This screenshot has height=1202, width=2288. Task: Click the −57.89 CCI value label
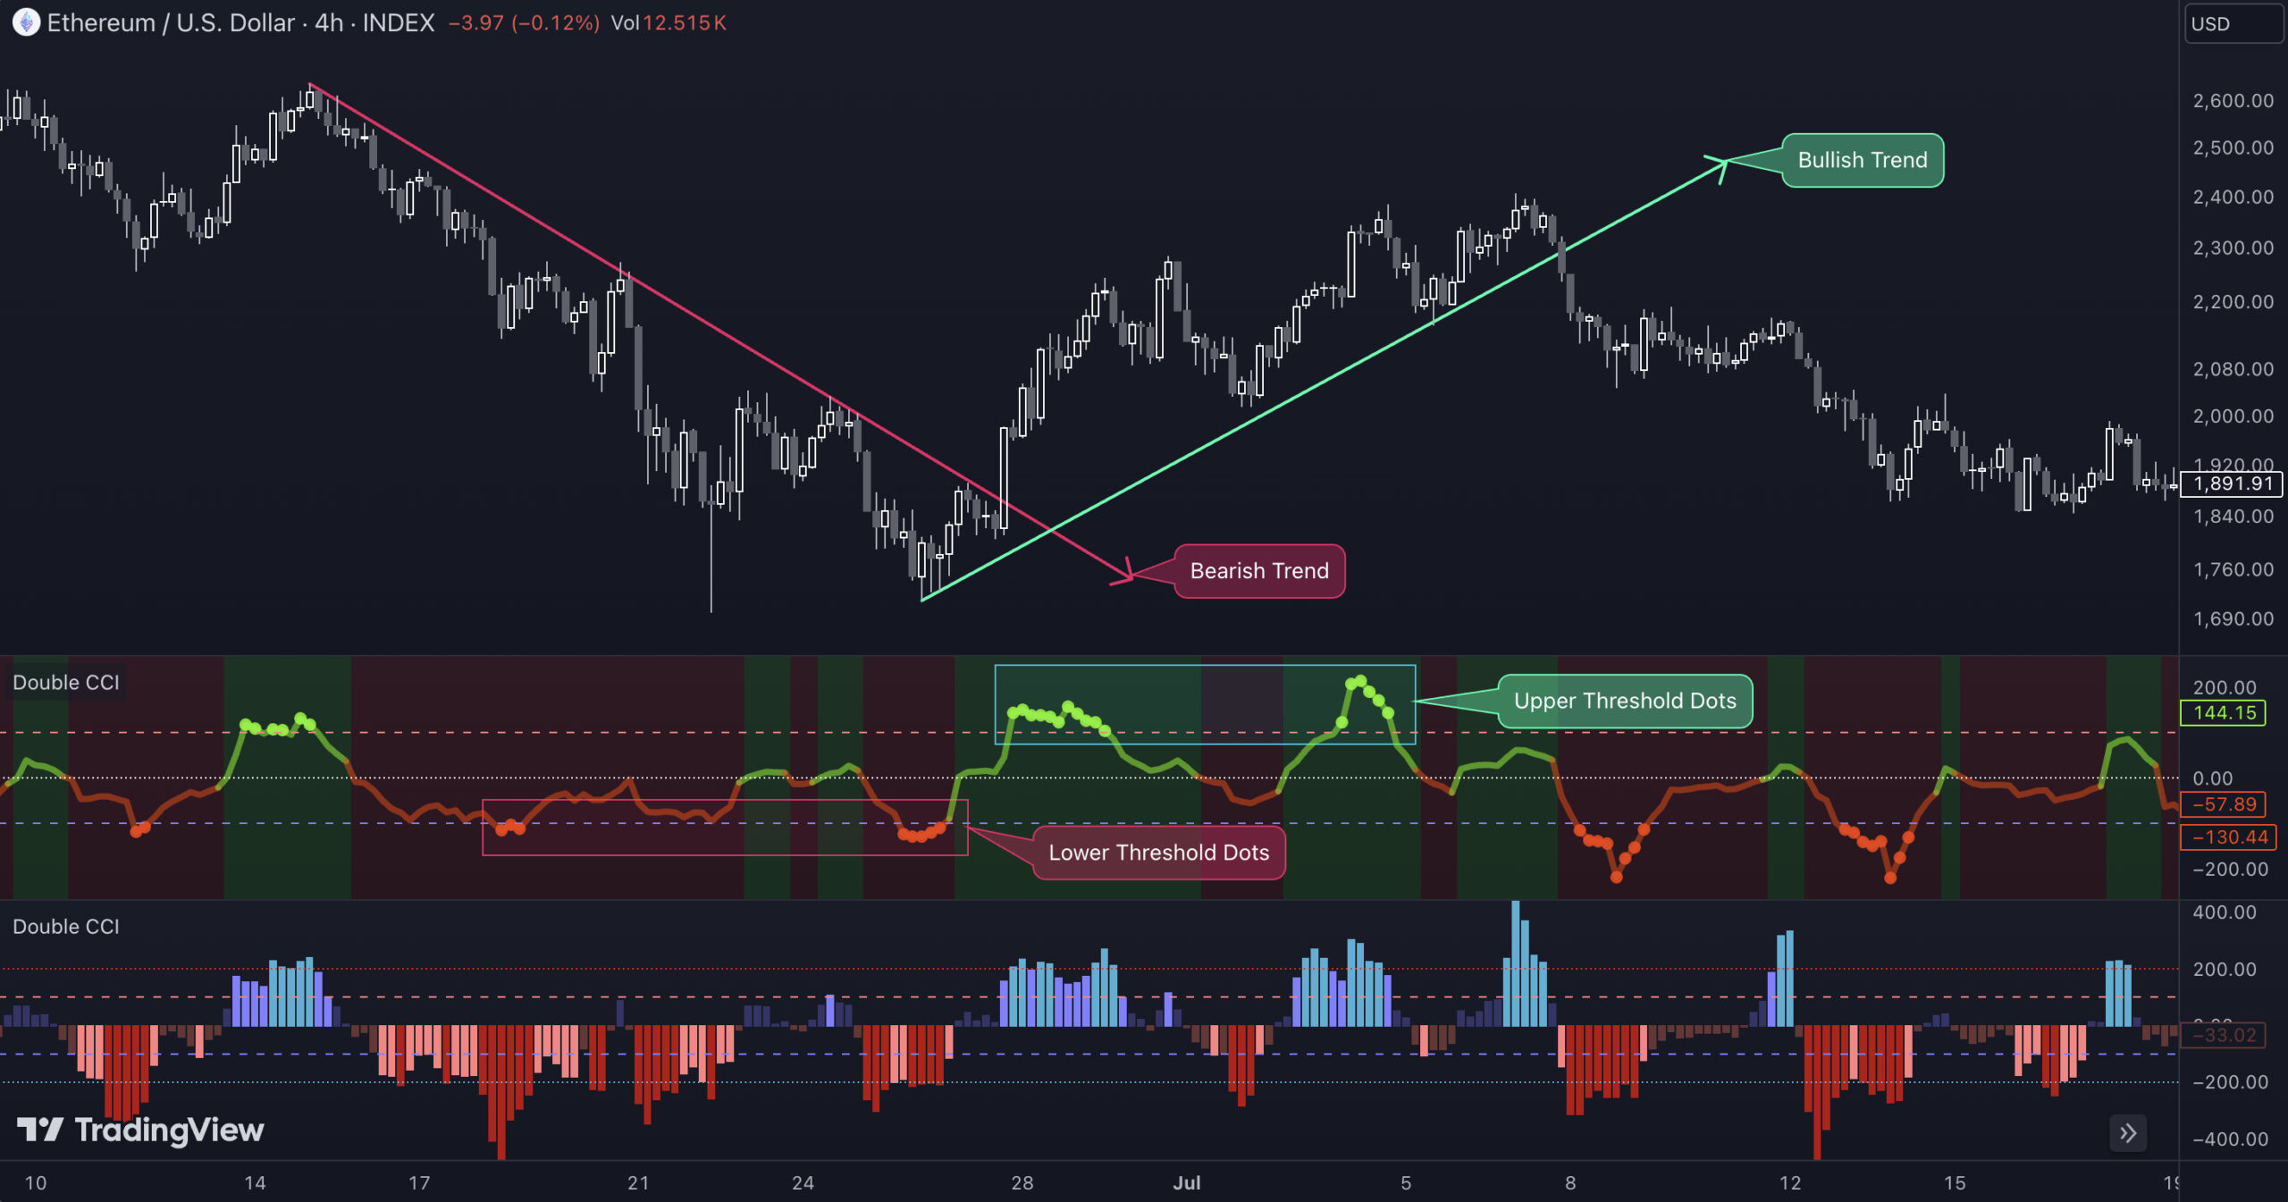pyautogui.click(x=2224, y=804)
